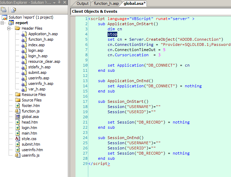Select userinfo.htm in the tree

(32, 150)
